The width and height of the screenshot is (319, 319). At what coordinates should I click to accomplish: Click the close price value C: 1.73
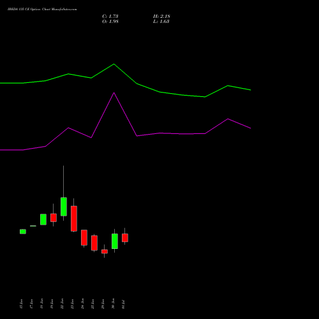[110, 17]
